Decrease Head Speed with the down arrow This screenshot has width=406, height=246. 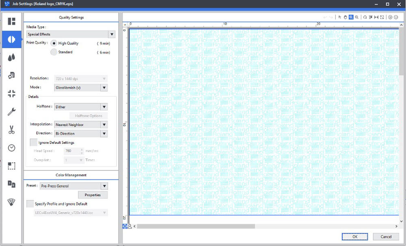pos(82,153)
